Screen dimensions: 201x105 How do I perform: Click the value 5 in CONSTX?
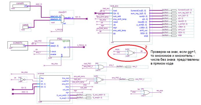pos(24,46)
